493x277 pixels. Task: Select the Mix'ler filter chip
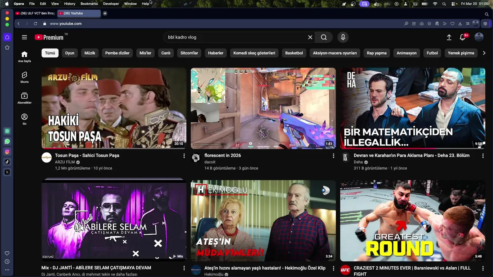145,53
